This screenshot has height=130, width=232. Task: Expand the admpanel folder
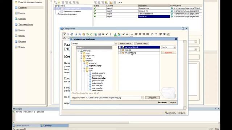pyautogui.click(x=84, y=63)
